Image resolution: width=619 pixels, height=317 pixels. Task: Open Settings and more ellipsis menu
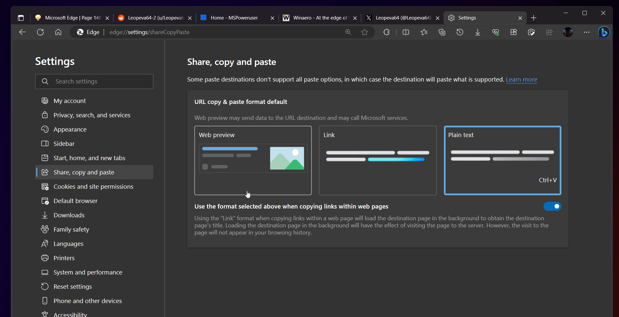click(586, 32)
